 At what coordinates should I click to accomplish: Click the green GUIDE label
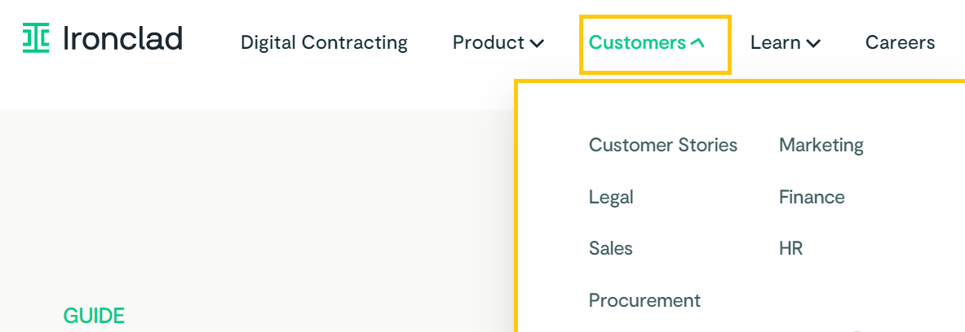click(94, 316)
